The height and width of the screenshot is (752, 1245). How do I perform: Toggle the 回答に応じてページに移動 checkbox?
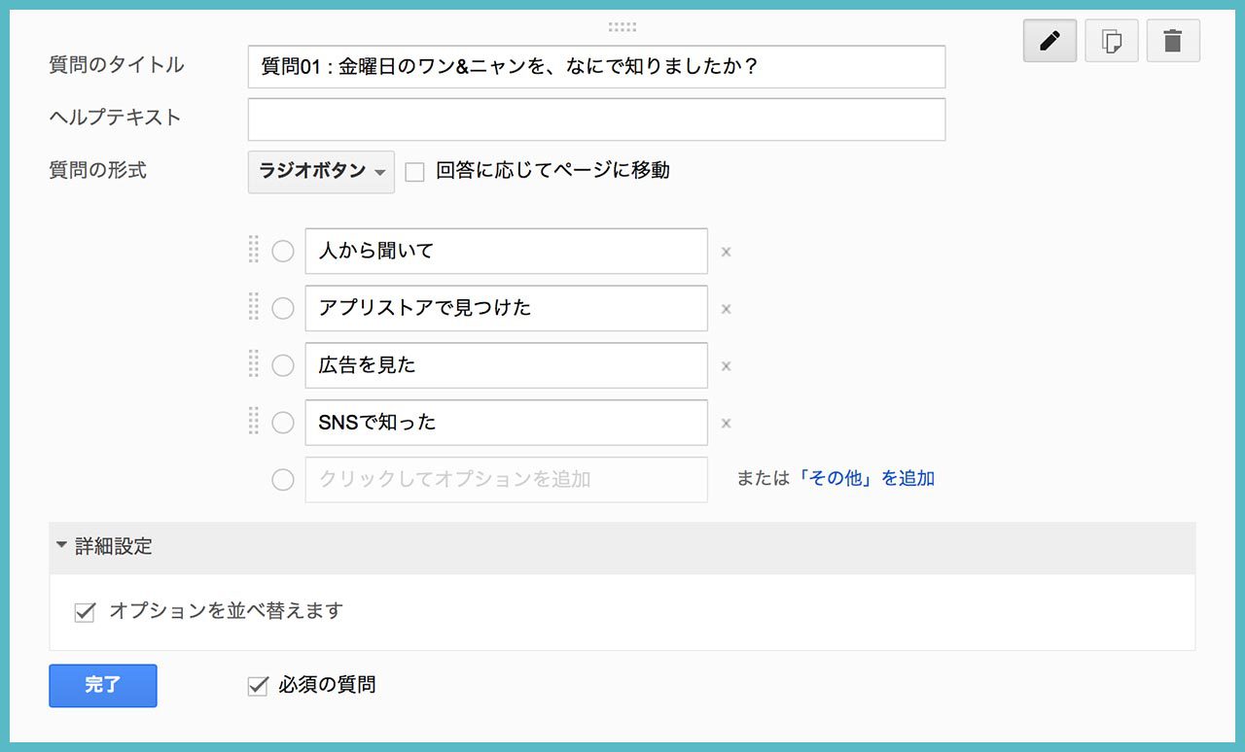(x=415, y=172)
